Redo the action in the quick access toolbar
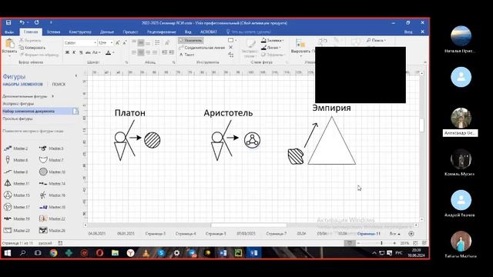 pyautogui.click(x=37, y=22)
